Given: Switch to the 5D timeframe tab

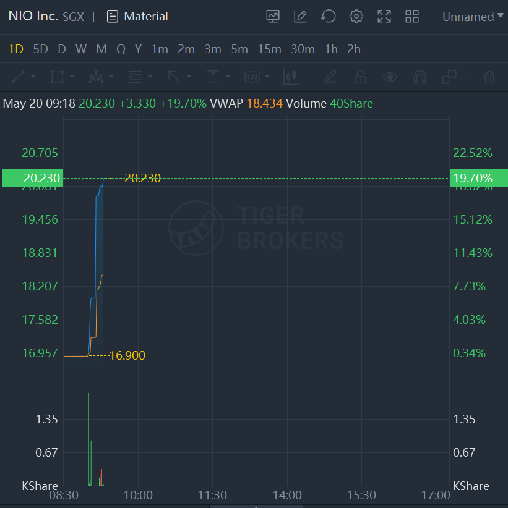Looking at the screenshot, I should tap(40, 49).
